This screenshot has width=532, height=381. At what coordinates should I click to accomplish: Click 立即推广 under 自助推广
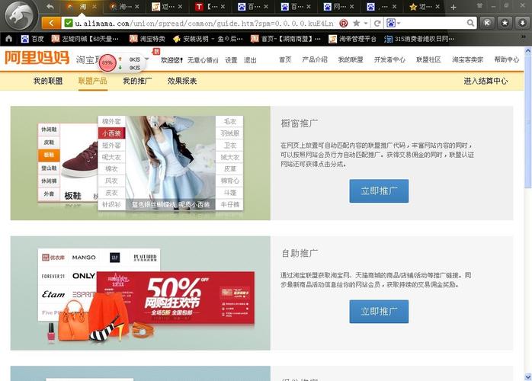pos(379,312)
